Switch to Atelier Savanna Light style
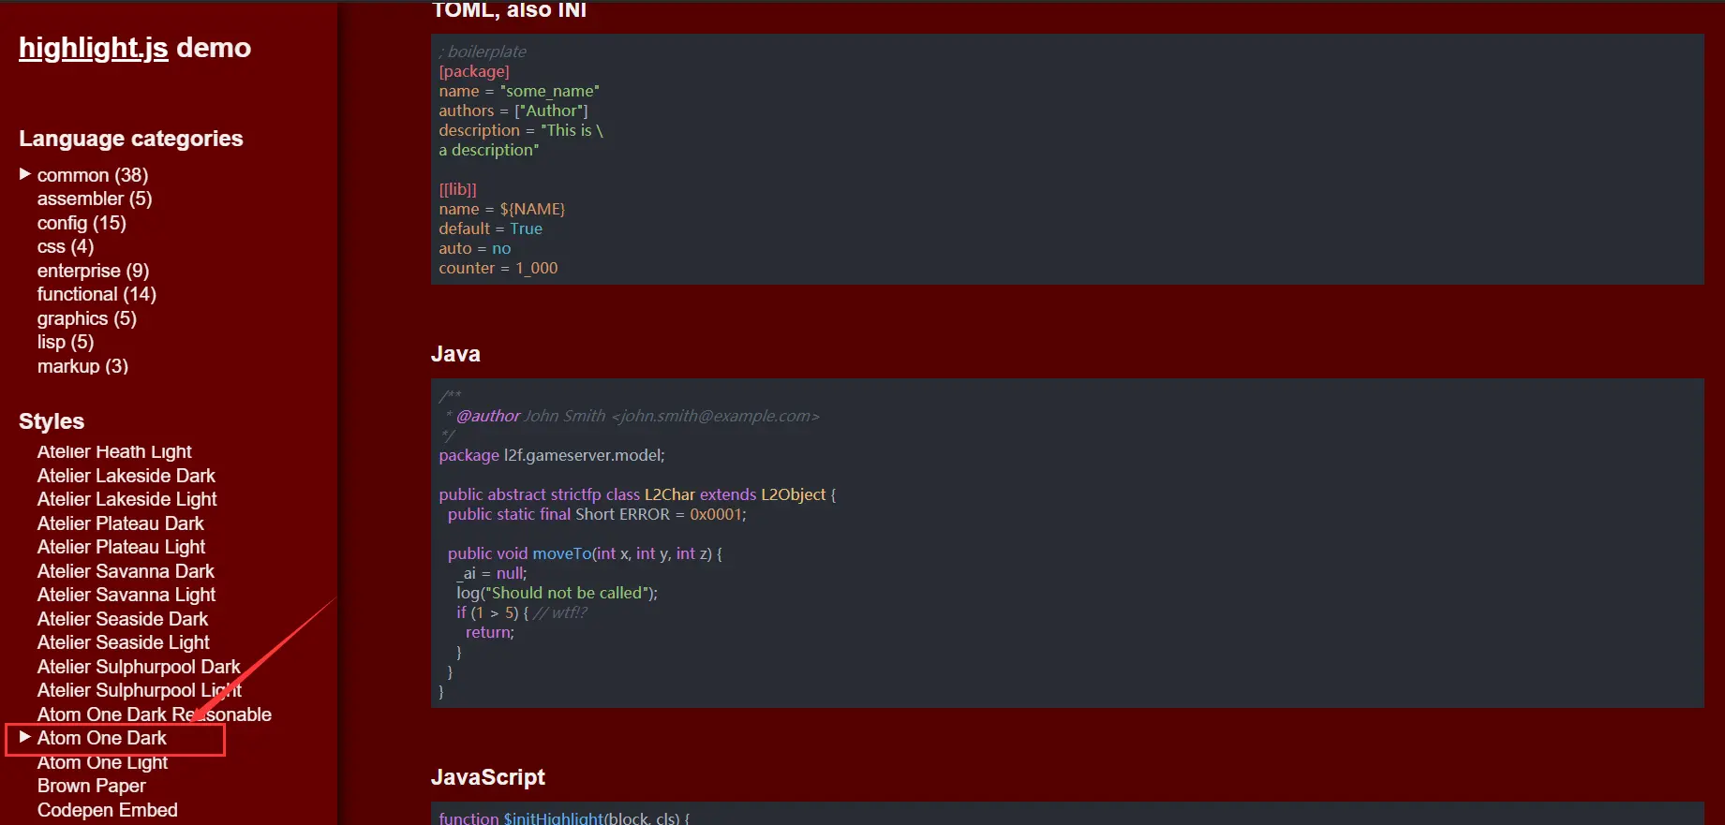Viewport: 1725px width, 825px height. (x=126, y=595)
